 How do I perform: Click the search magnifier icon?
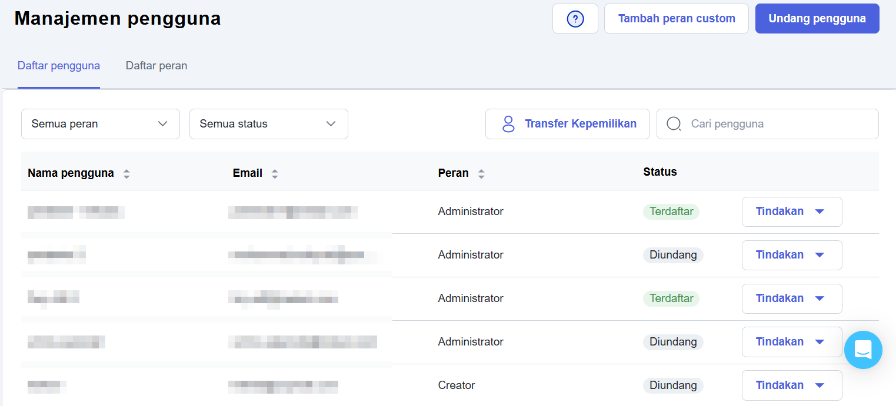[674, 124]
